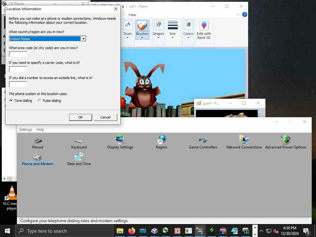316x237 pixels.
Task: Maximize the gun4 Paint window
Action: 244,103
